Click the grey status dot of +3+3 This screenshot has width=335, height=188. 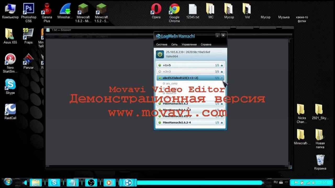pyautogui.click(x=160, y=72)
